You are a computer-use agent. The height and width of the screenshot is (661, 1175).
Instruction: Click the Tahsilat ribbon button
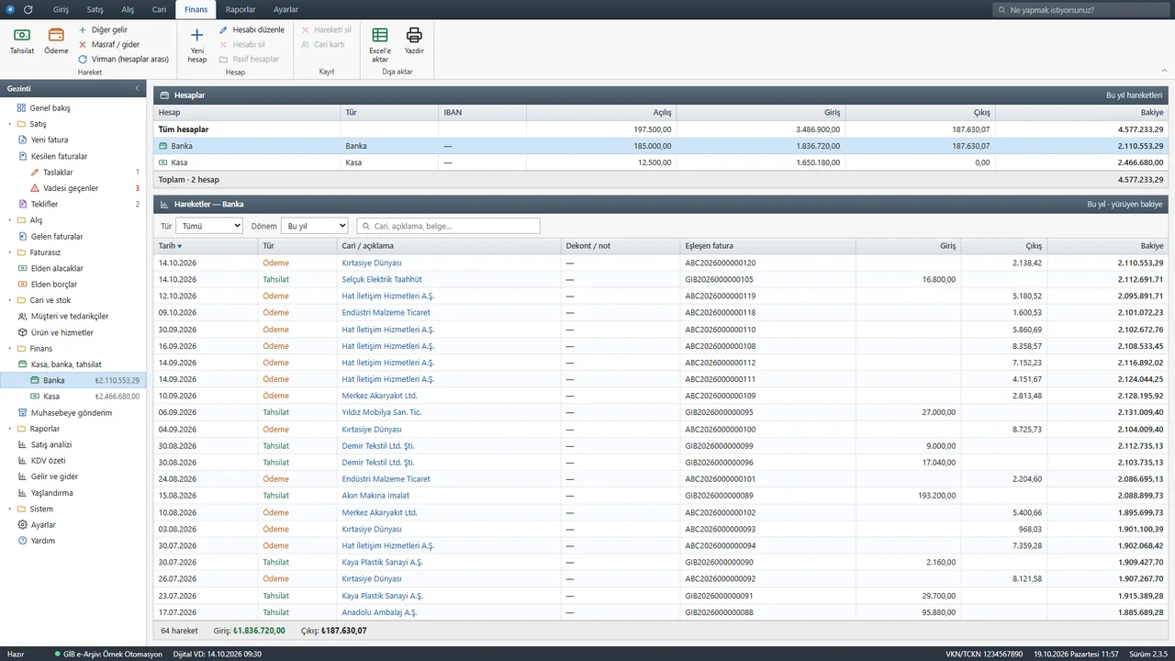point(22,41)
